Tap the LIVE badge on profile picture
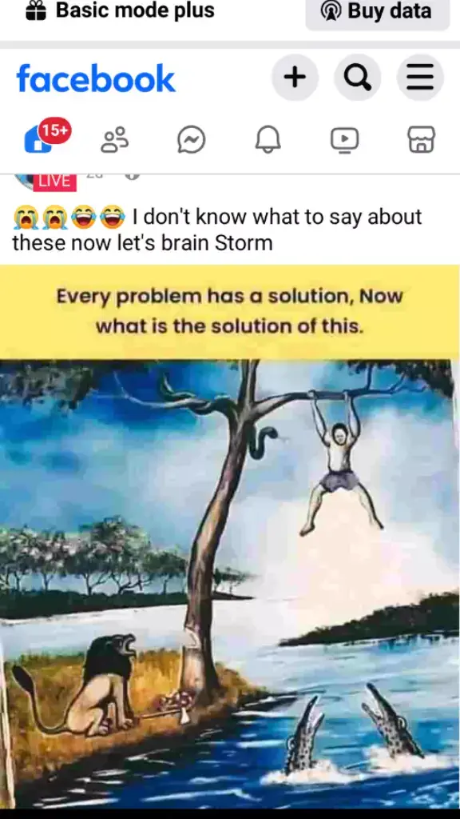The width and height of the screenshot is (460, 819). (55, 182)
